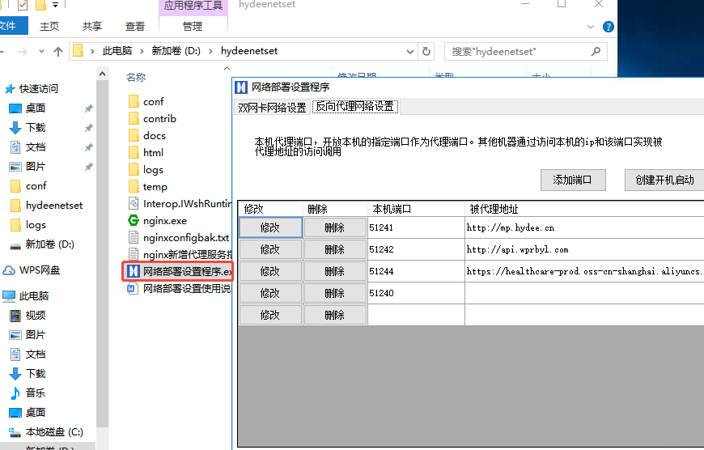The height and width of the screenshot is (450, 704).
Task: Click 修改 for port 51241
Action: pyautogui.click(x=270, y=227)
